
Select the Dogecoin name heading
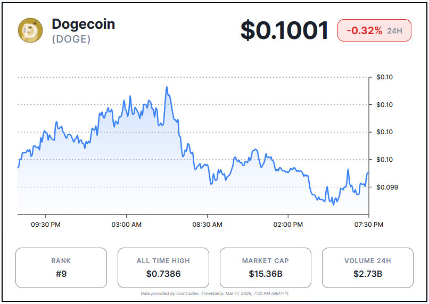click(x=83, y=24)
